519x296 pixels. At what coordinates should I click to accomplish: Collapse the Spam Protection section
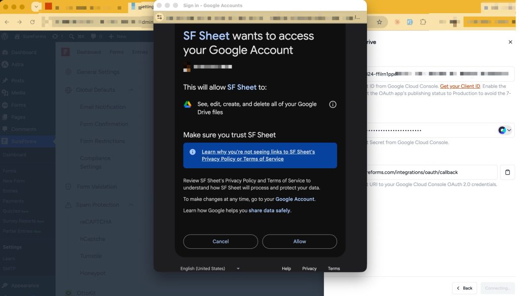131,205
